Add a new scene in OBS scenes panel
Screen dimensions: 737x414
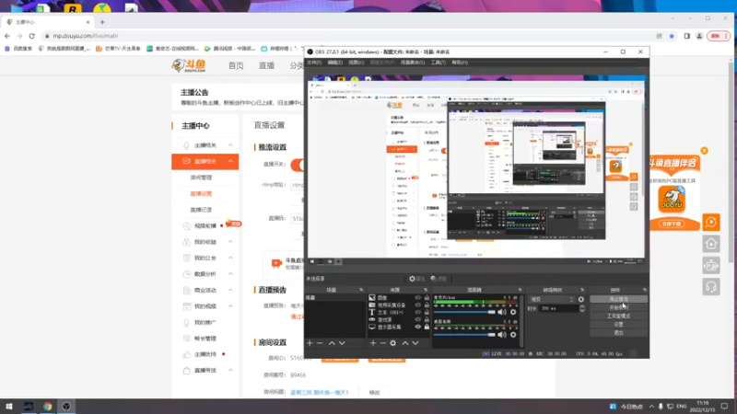click(x=310, y=343)
